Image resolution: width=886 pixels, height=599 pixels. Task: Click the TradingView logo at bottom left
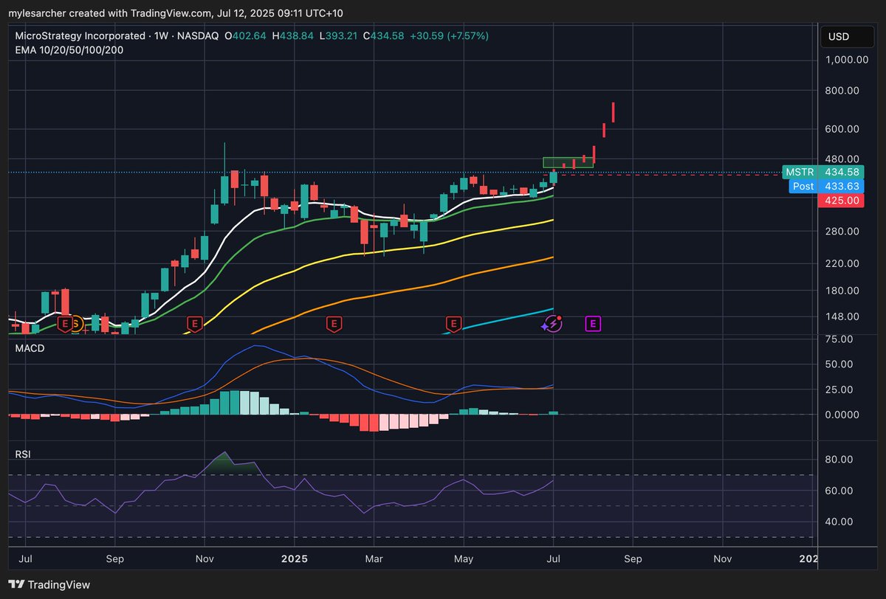tap(49, 584)
